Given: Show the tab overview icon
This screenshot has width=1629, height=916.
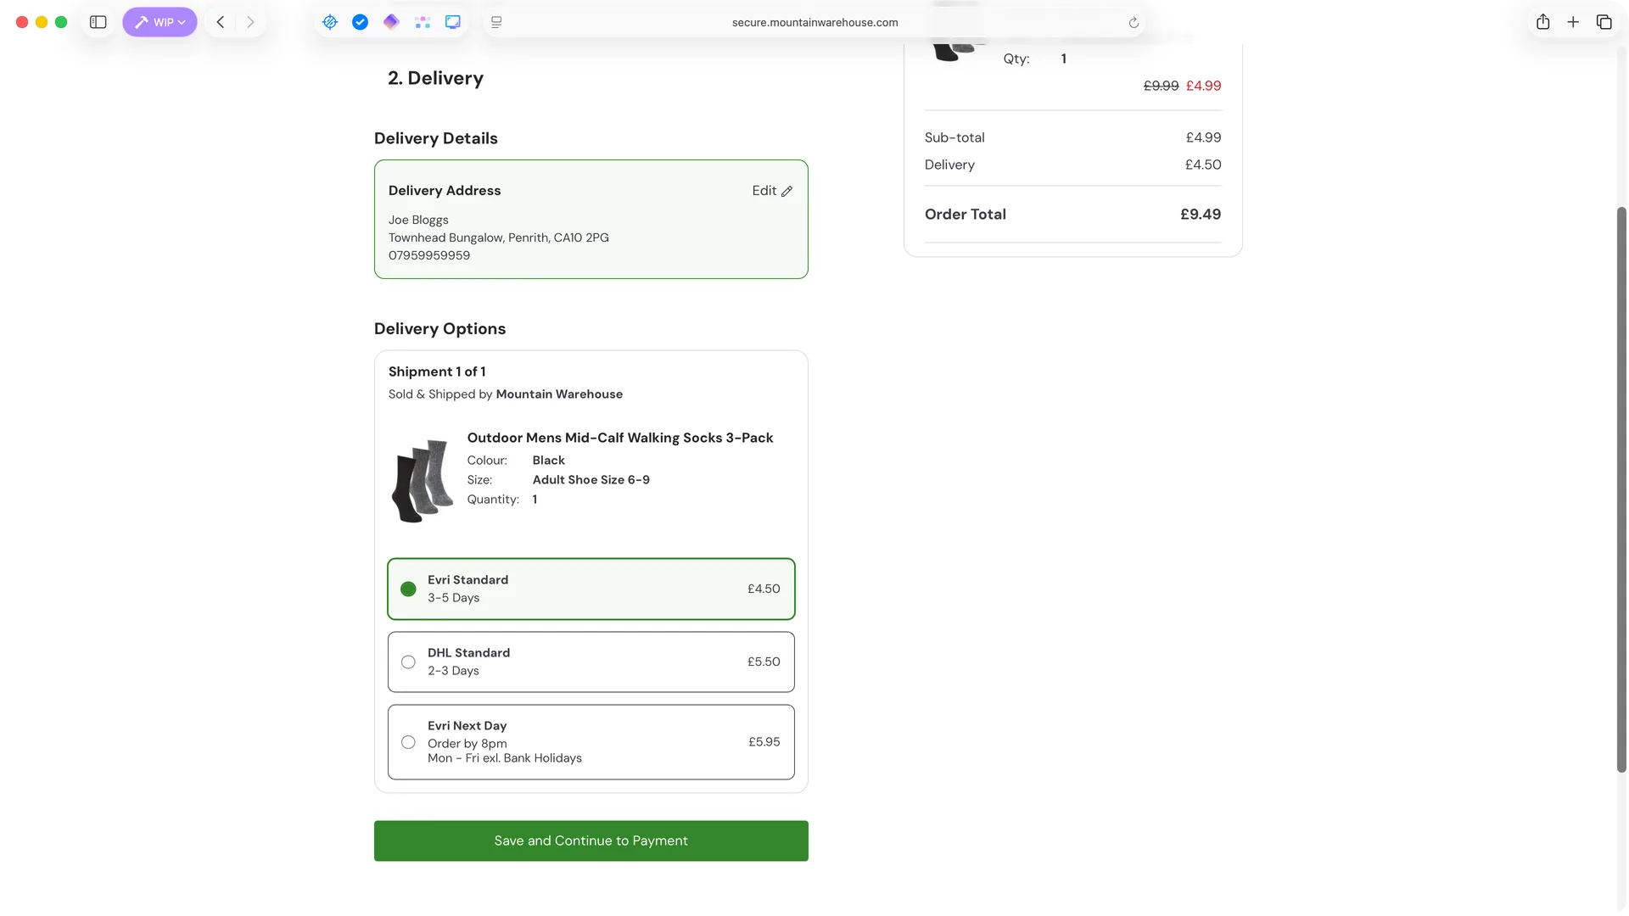Looking at the screenshot, I should pyautogui.click(x=1604, y=22).
